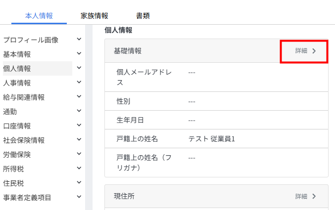This screenshot has width=335, height=210.
Task: Select 住民税 in the sidebar
Action: (14, 183)
